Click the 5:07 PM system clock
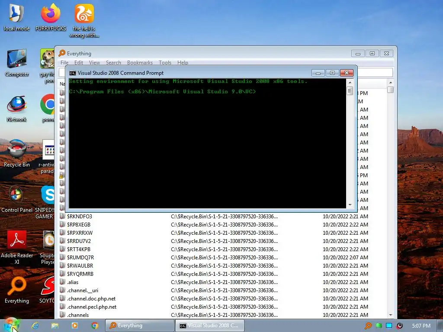Viewport: 443px width, 332px height. pos(421,326)
